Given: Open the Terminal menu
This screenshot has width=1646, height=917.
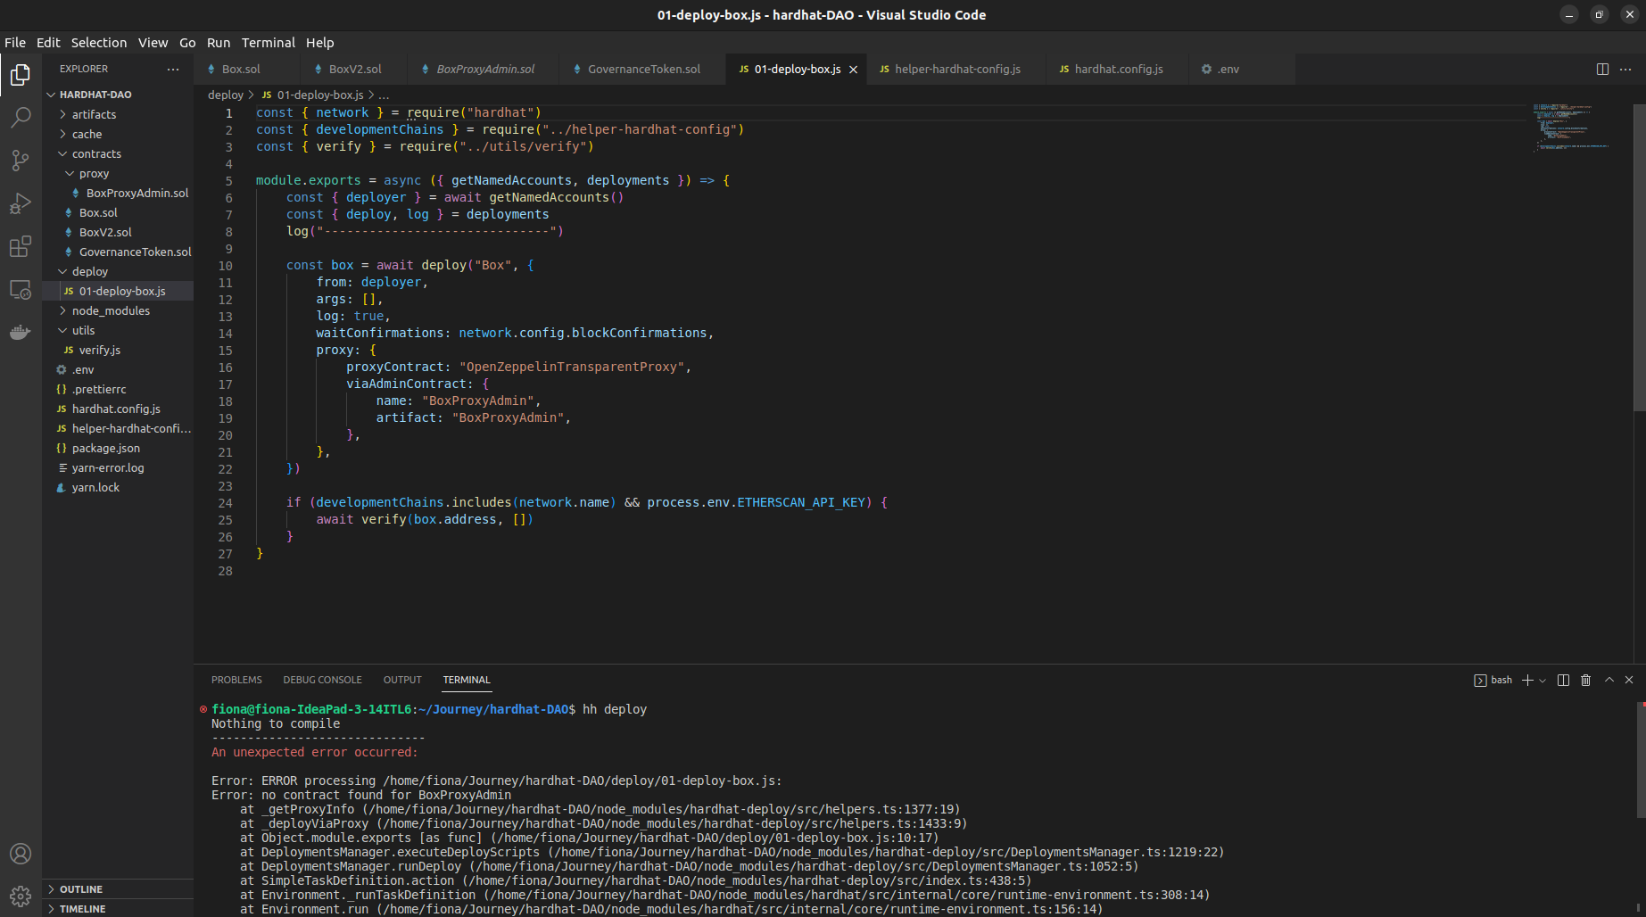Looking at the screenshot, I should coord(268,42).
